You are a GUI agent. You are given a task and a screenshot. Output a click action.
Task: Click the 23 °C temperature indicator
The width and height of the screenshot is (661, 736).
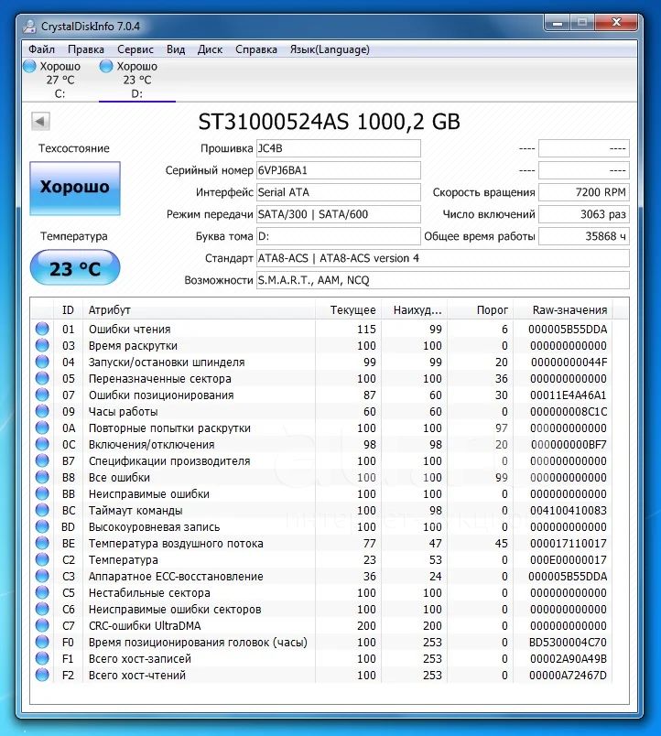click(75, 267)
